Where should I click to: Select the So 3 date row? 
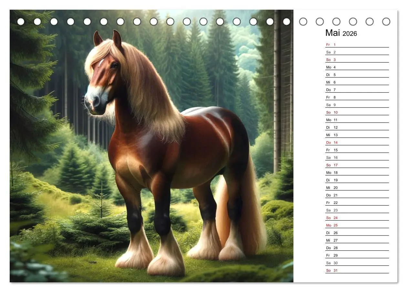(357, 60)
